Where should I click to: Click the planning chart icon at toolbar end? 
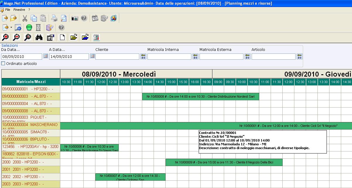pyautogui.click(x=96, y=37)
